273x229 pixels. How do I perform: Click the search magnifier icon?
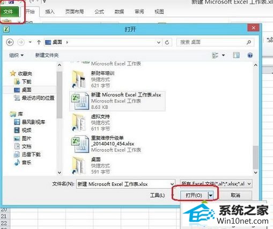tap(249, 42)
